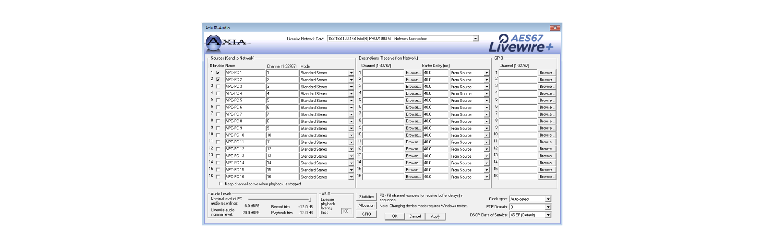Click the VPC-PC 5 name field
The height and width of the screenshot is (248, 764).
pyautogui.click(x=244, y=100)
